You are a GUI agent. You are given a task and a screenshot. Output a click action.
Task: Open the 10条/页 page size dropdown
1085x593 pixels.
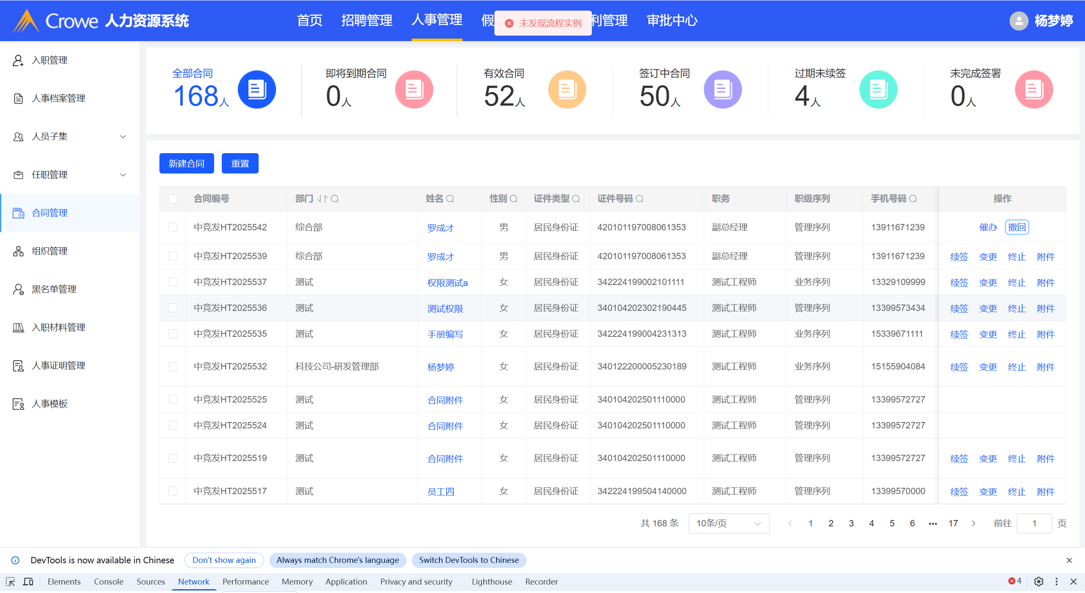pos(728,523)
